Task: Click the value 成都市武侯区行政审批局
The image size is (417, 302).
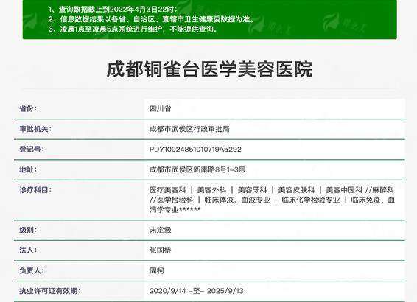Action: click(x=189, y=129)
